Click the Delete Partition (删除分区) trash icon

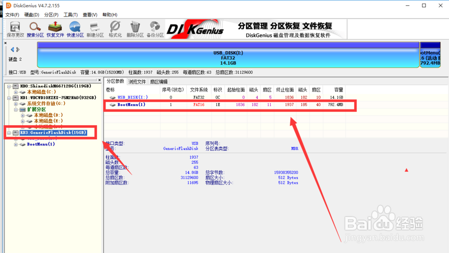(135, 29)
